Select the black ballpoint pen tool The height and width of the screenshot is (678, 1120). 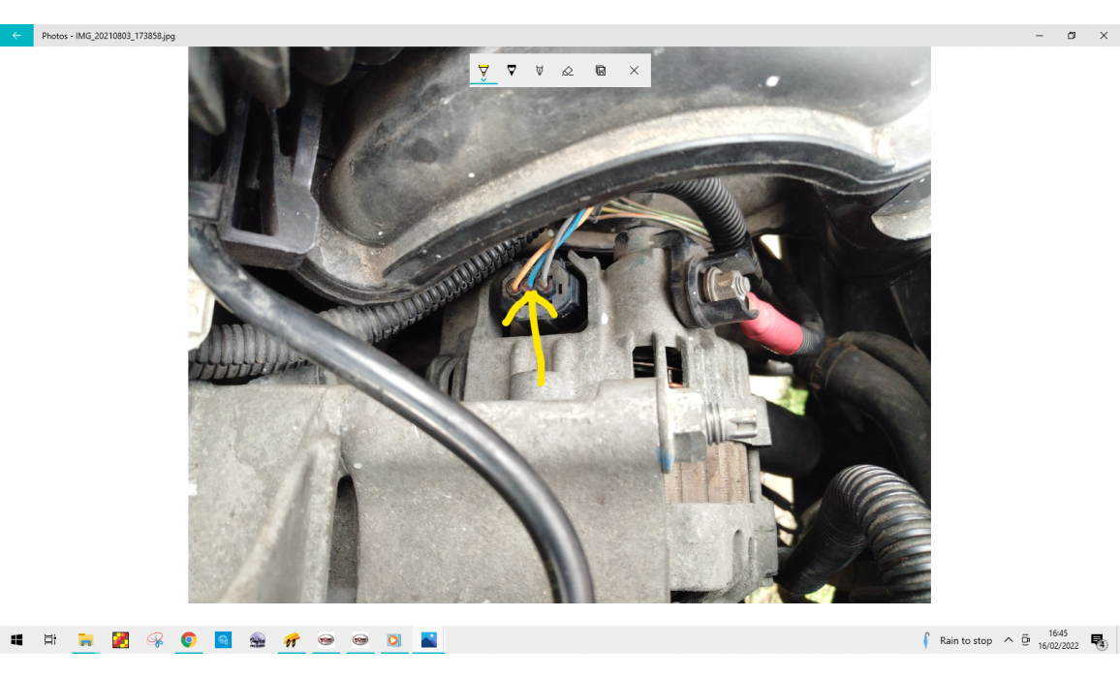click(512, 71)
